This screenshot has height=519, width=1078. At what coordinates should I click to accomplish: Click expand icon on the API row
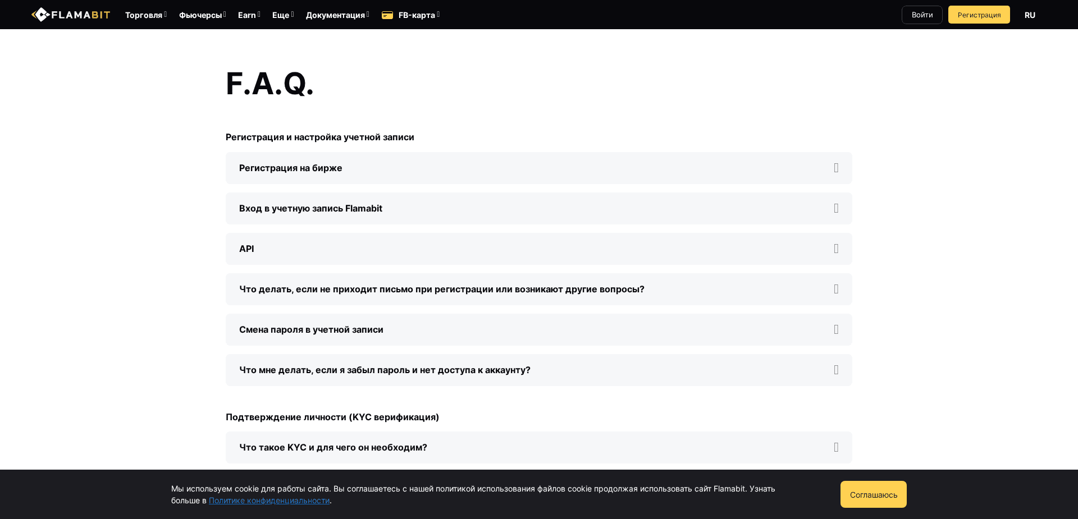[x=836, y=249]
